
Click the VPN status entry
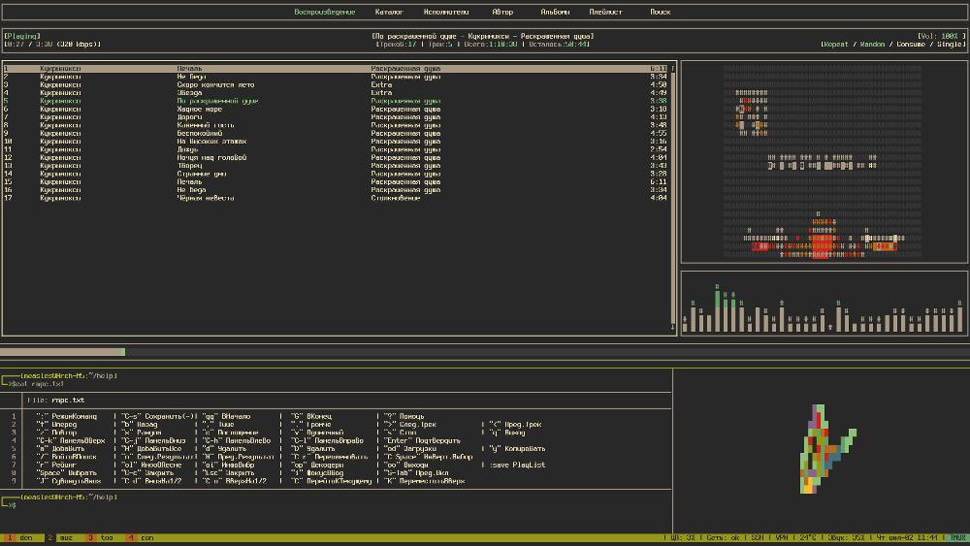[781, 538]
